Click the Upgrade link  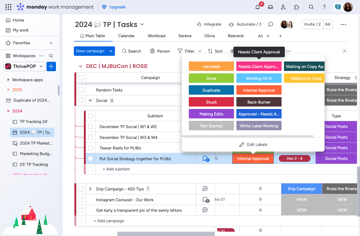(114, 7)
